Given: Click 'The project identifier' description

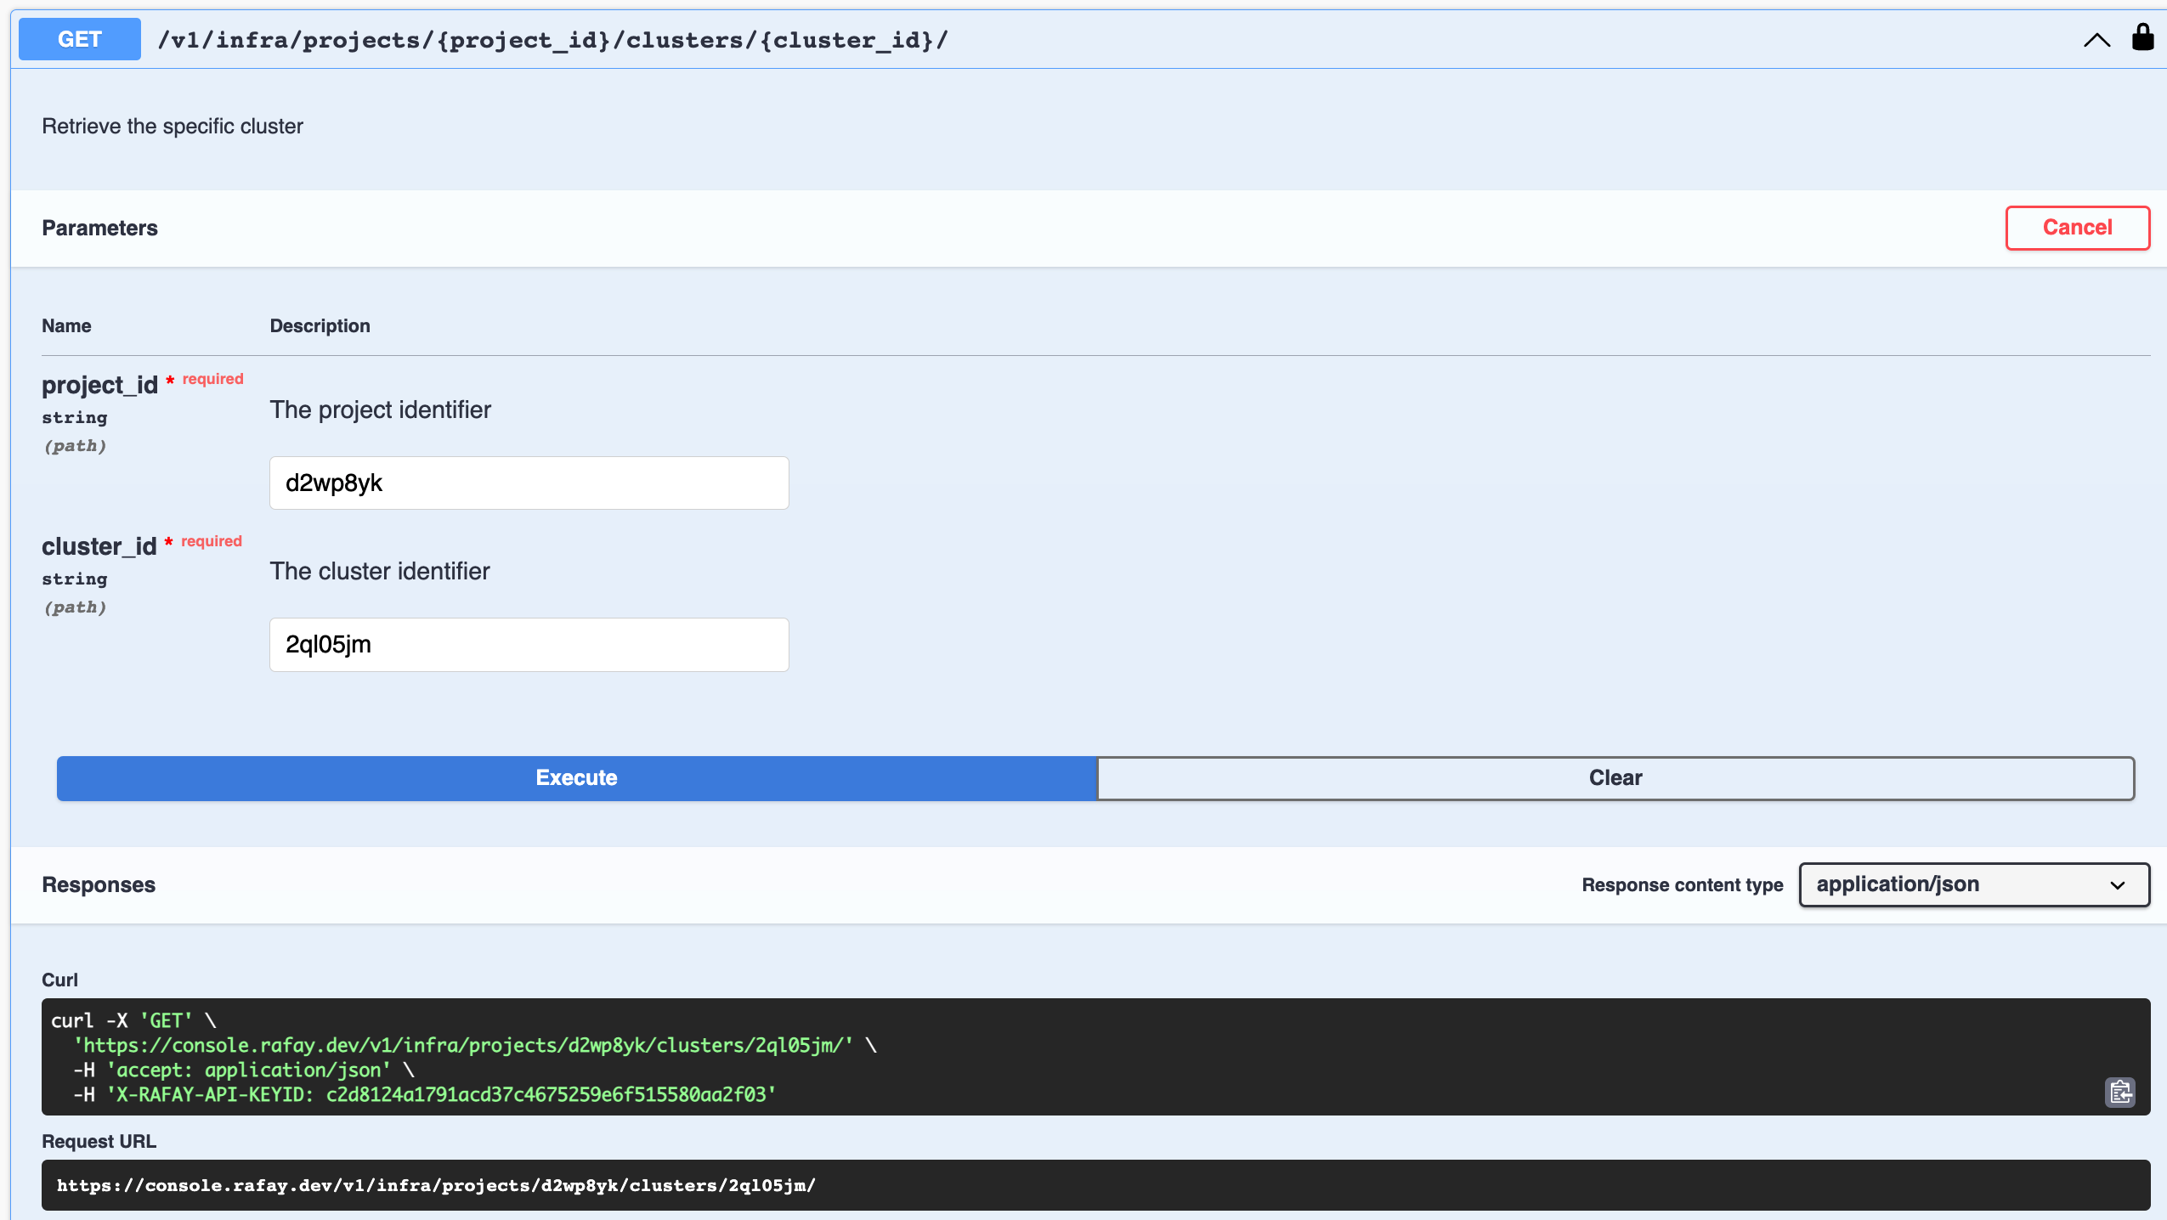Looking at the screenshot, I should (x=381, y=410).
